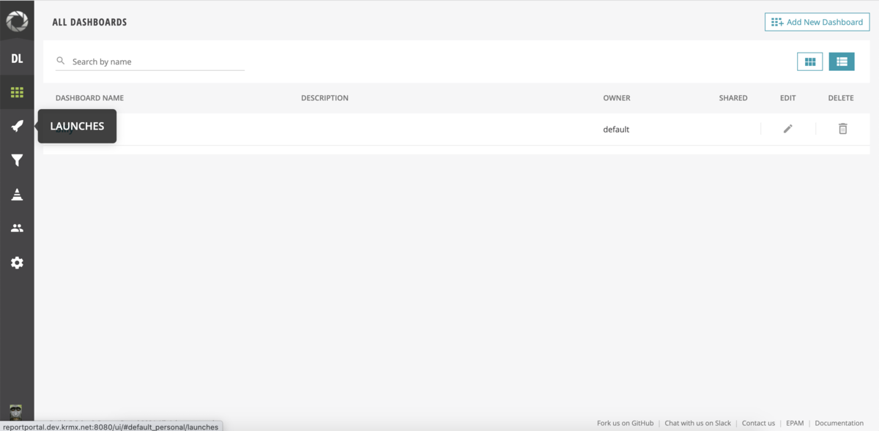
Task: Switch to list view of dashboards
Action: point(842,62)
